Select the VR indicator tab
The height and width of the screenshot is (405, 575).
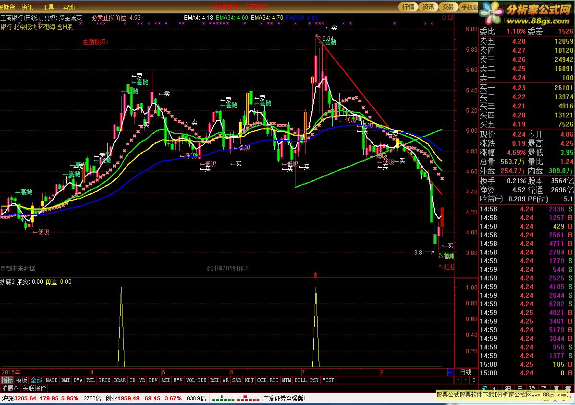pos(142,380)
